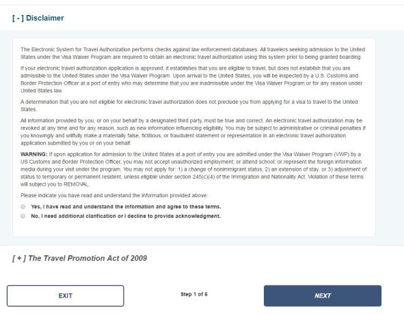
Task: Collapse the Disclaimer section header
Action: tap(38, 18)
